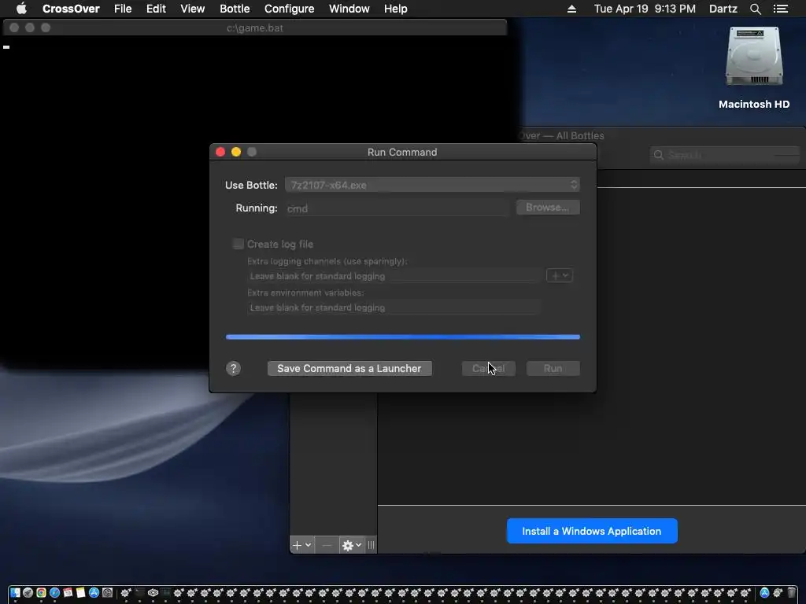Open Launchpad rocket icon in Dock

[x=28, y=593]
